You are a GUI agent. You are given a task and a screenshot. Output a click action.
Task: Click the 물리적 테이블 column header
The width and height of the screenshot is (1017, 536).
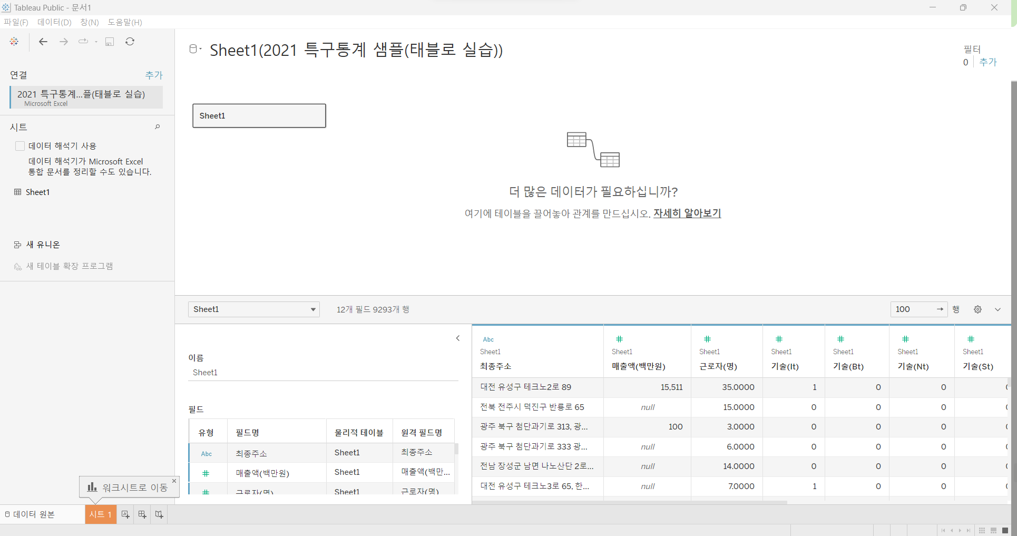point(359,433)
